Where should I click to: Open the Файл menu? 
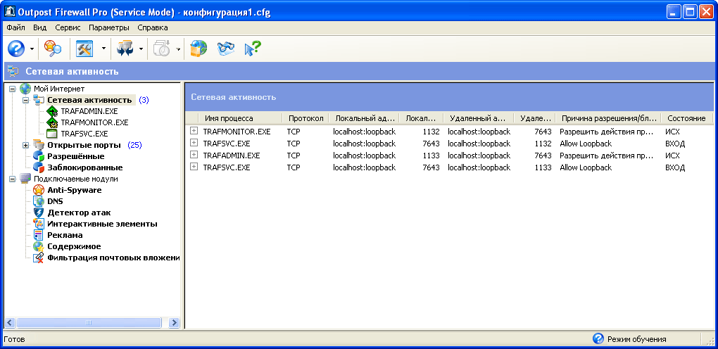click(16, 27)
